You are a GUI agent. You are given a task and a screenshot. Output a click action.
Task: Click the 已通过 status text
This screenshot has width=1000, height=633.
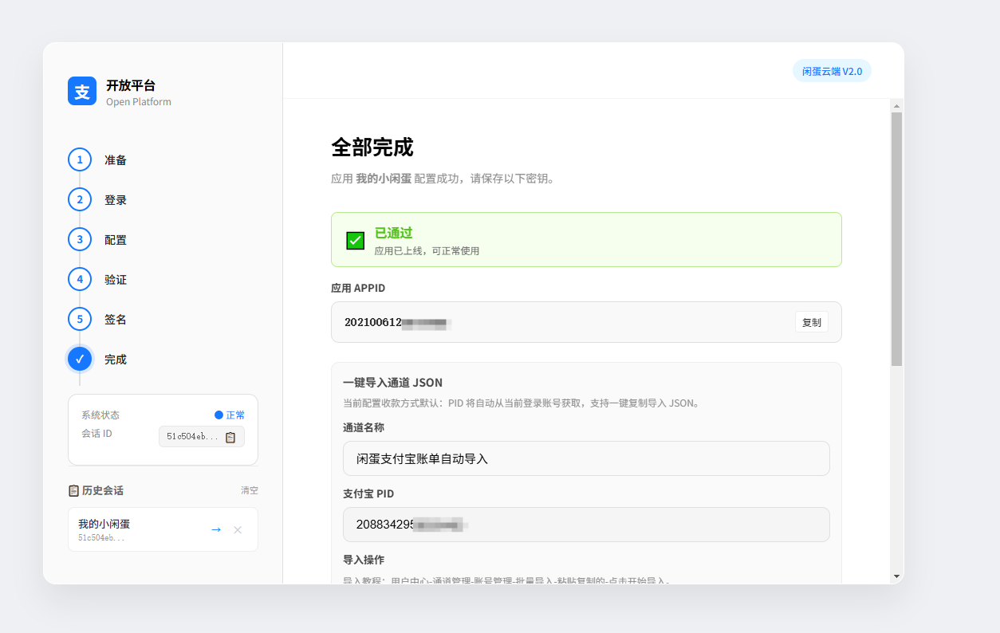394,233
